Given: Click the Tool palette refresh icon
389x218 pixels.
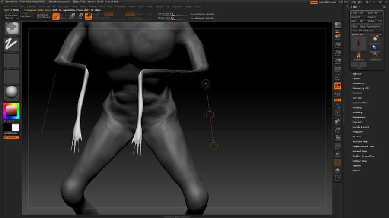Looking at the screenshot, I should point(384,7).
